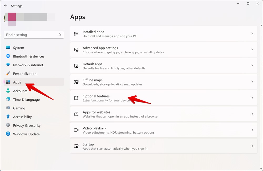Image resolution: width=263 pixels, height=171 pixels.
Task: Select the Default apps icon
Action: [x=76, y=66]
